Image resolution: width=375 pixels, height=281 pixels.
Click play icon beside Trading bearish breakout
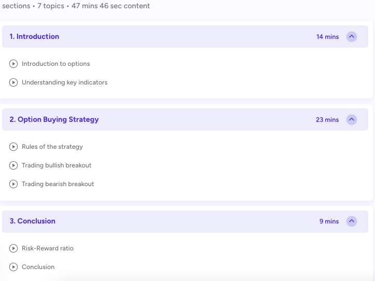13,184
